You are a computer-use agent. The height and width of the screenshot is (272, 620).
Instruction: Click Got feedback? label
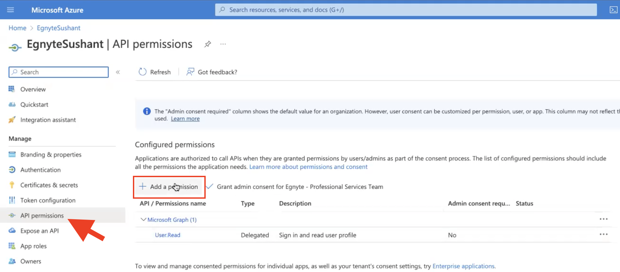point(217,72)
